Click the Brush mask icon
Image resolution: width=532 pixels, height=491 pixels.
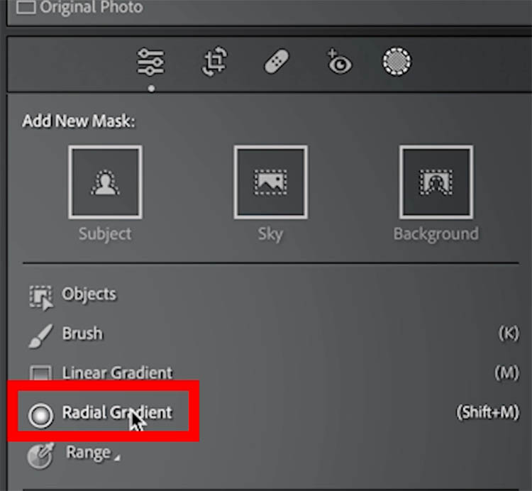pyautogui.click(x=41, y=336)
